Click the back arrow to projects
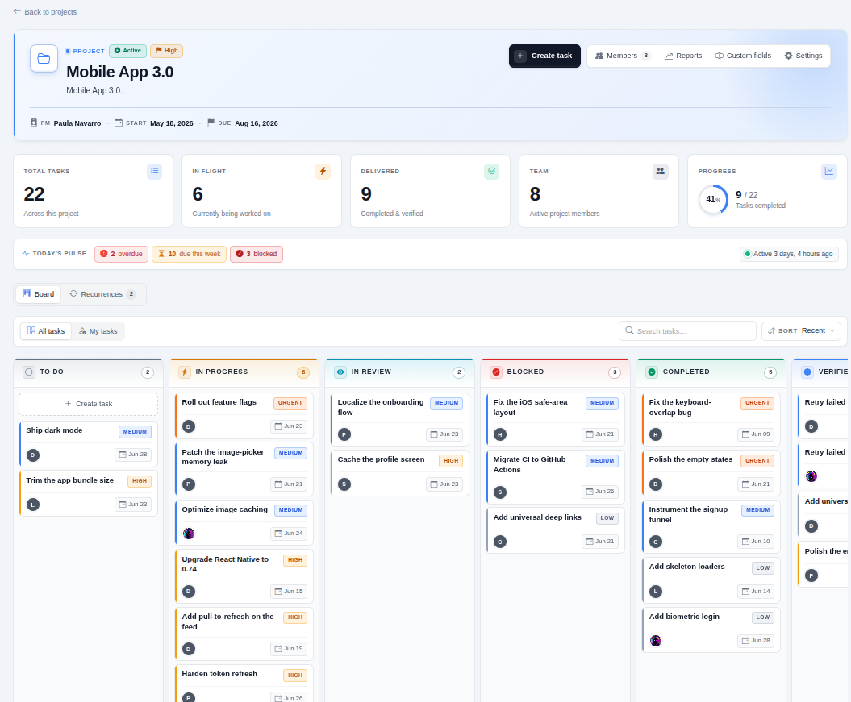The height and width of the screenshot is (702, 851). coord(18,11)
